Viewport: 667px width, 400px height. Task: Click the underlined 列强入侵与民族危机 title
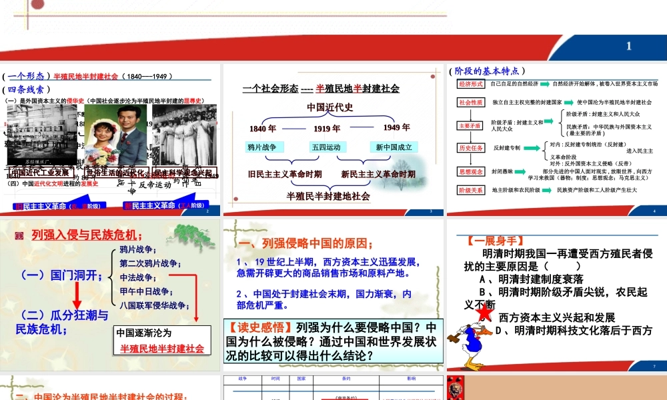(x=87, y=235)
